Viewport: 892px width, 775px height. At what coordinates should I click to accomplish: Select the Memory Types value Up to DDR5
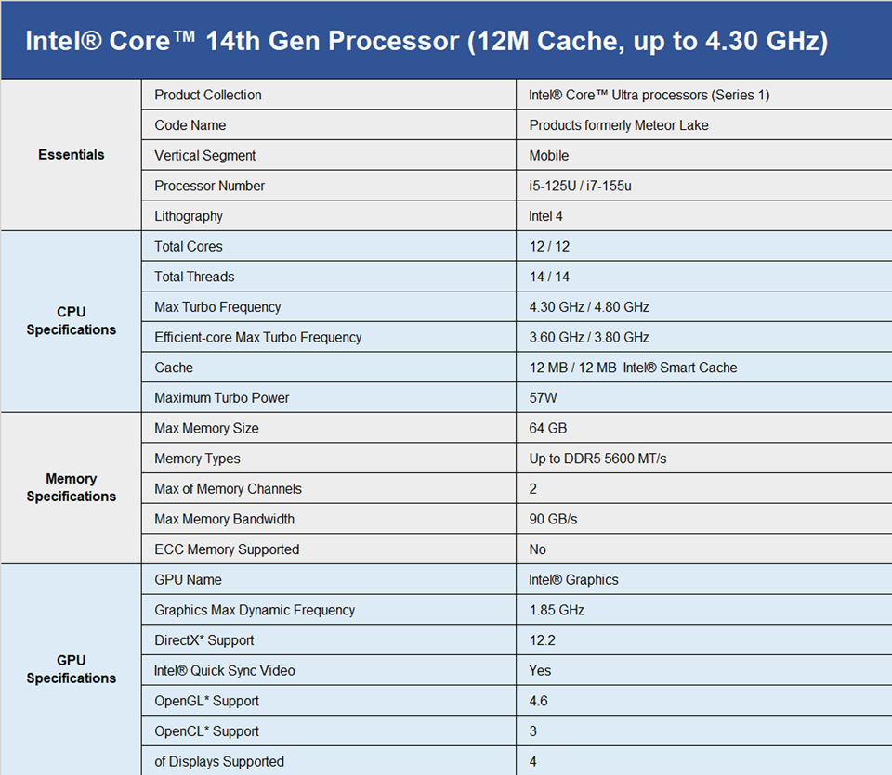tap(597, 459)
